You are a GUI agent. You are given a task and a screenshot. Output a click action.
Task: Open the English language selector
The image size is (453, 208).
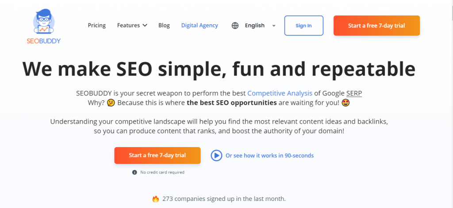254,25
